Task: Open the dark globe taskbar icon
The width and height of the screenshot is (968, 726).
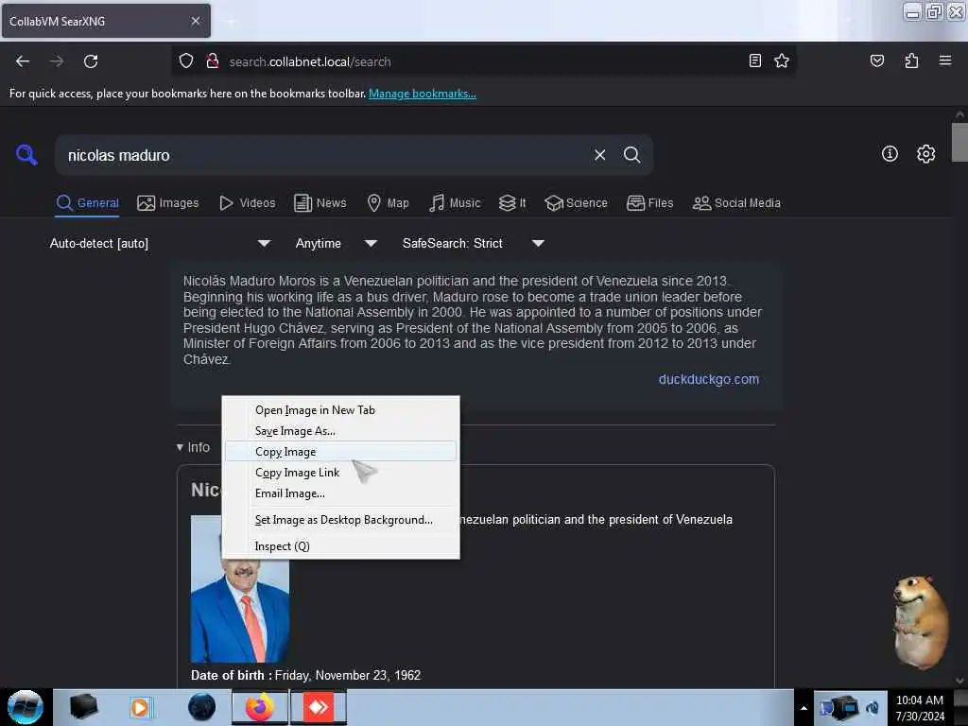Action: tap(201, 707)
